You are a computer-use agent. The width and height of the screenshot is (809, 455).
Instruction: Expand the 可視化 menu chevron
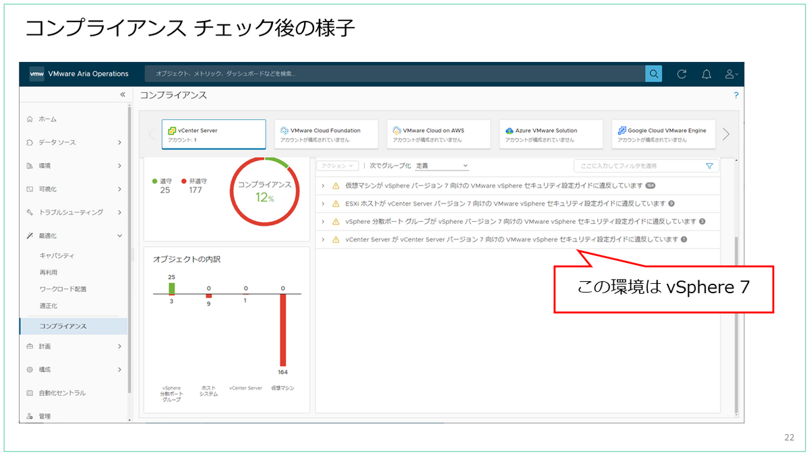click(x=119, y=189)
